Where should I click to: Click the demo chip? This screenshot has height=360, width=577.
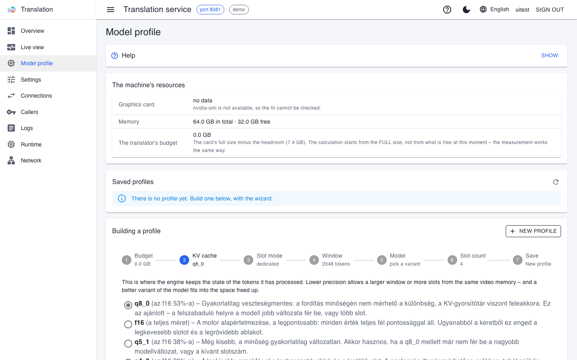(239, 10)
